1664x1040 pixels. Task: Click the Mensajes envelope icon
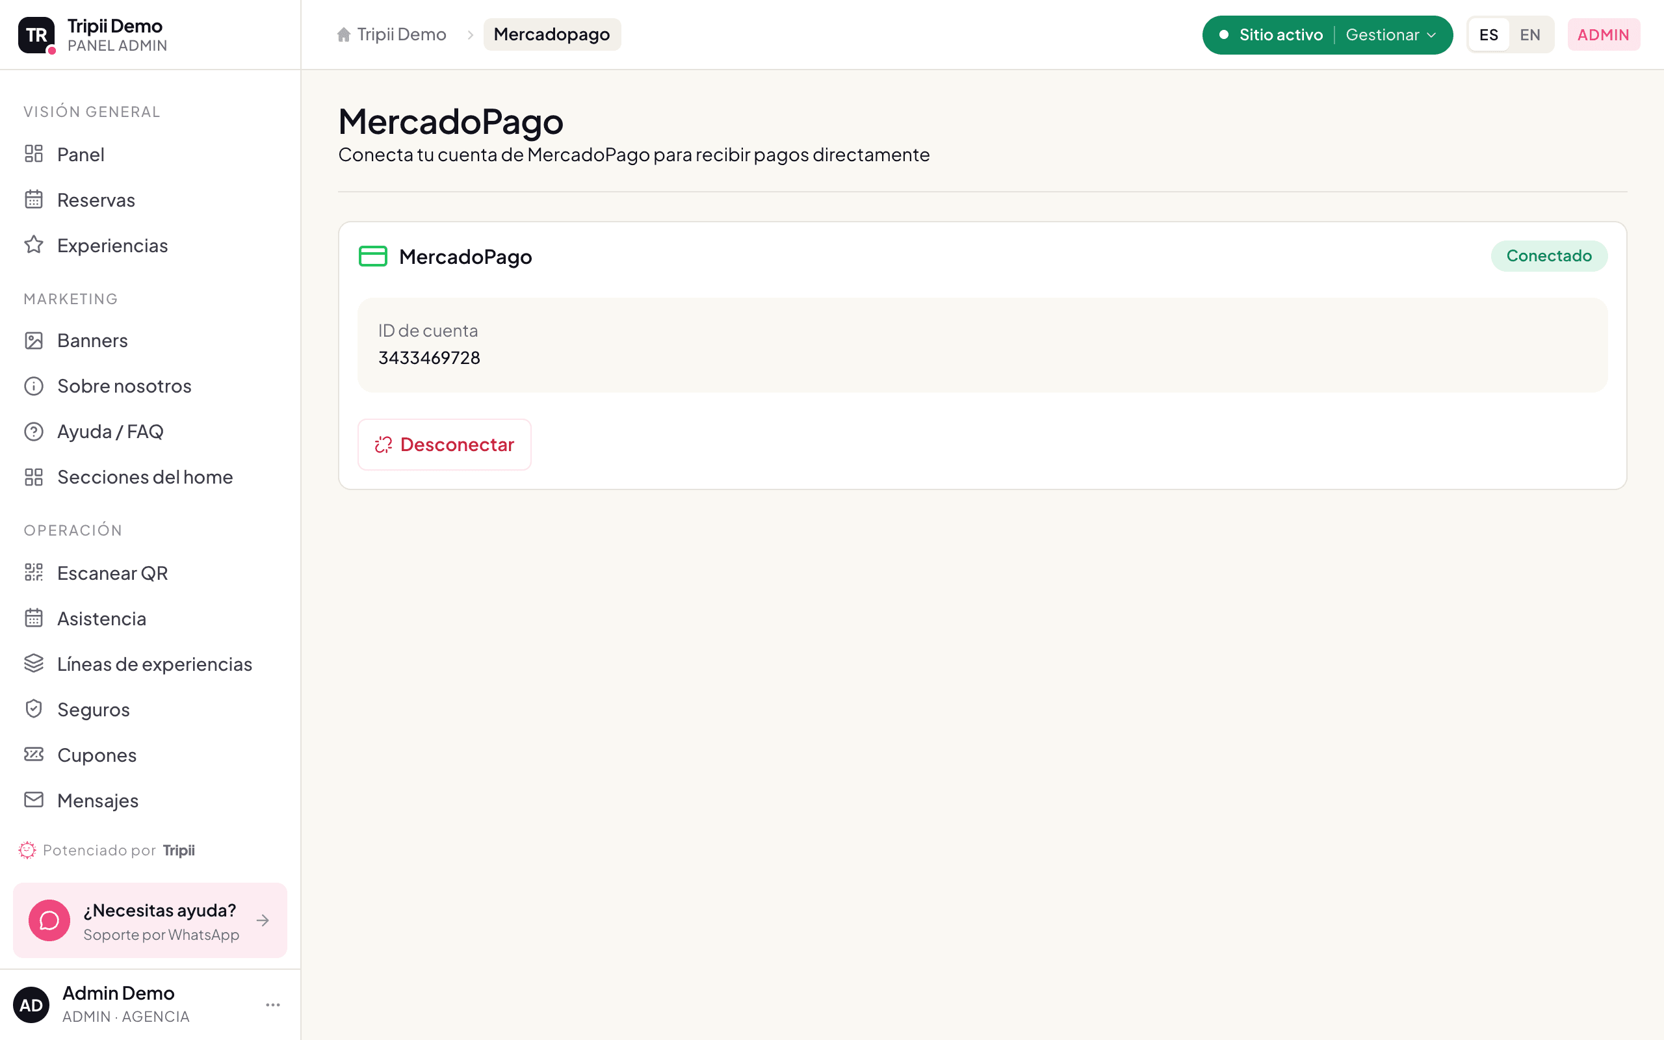(x=34, y=799)
